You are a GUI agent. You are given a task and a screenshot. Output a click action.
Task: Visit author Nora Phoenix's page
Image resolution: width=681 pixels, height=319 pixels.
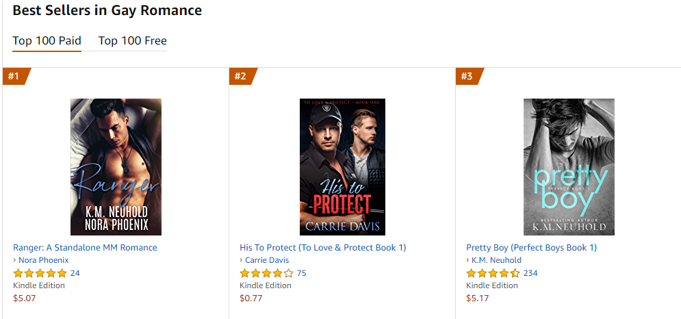click(44, 260)
